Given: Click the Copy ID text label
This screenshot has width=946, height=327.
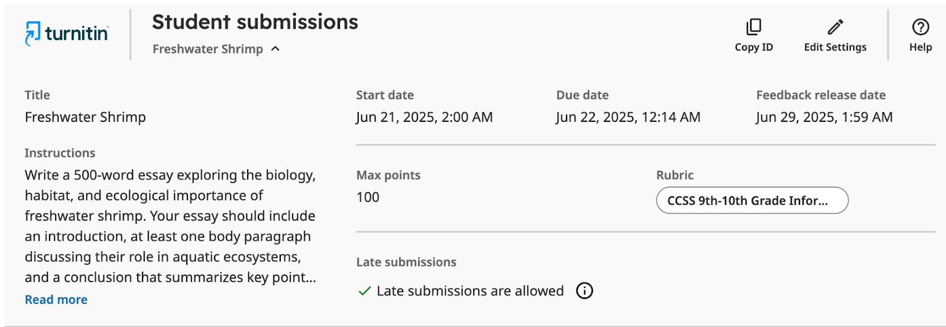Looking at the screenshot, I should click(x=754, y=47).
